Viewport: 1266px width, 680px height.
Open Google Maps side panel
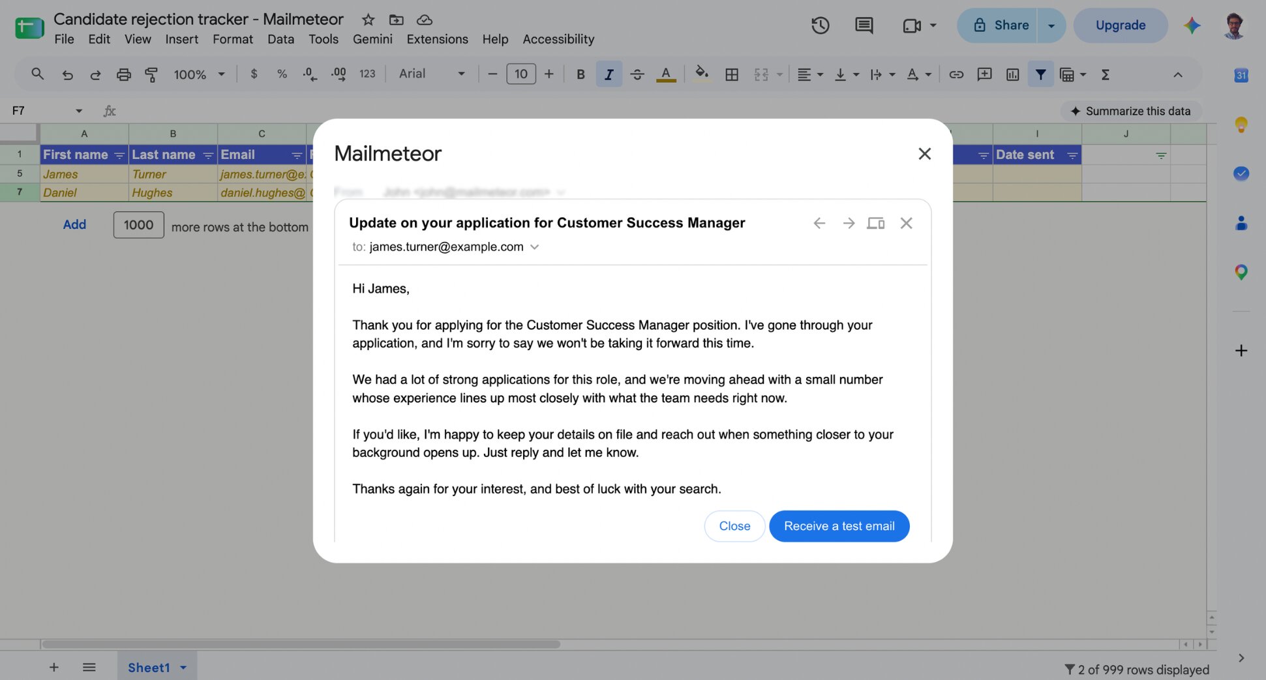point(1241,272)
